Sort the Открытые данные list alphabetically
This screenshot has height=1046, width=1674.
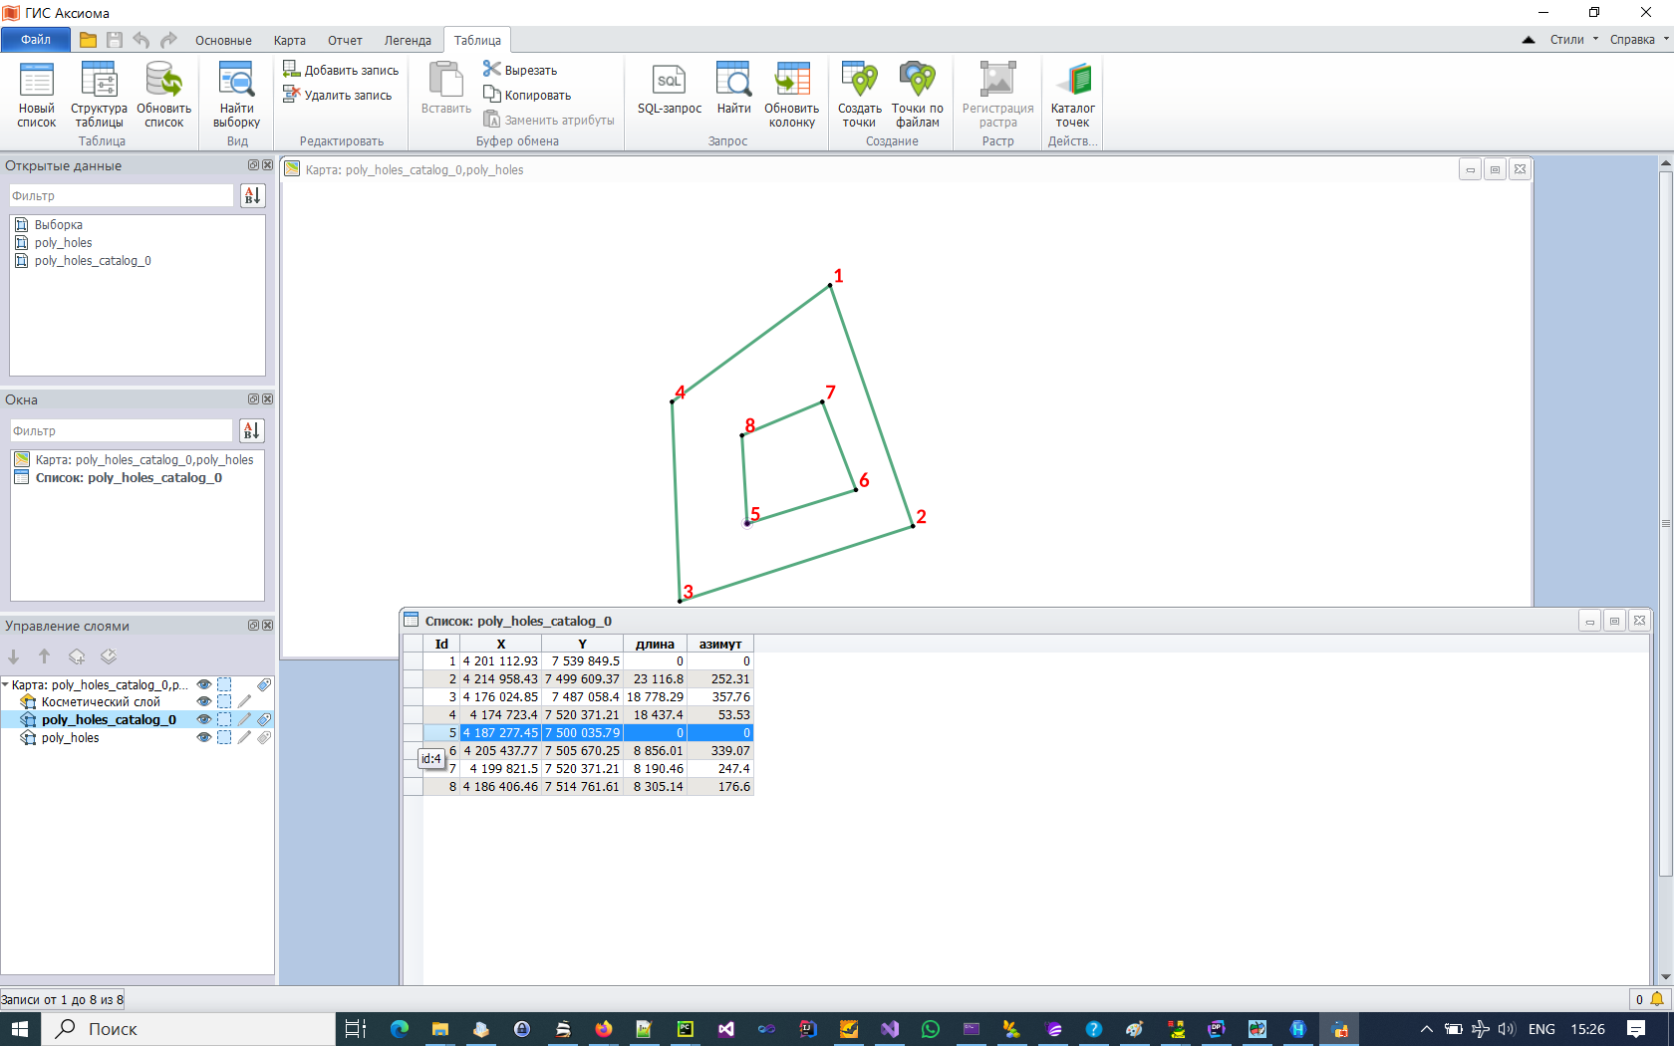252,196
